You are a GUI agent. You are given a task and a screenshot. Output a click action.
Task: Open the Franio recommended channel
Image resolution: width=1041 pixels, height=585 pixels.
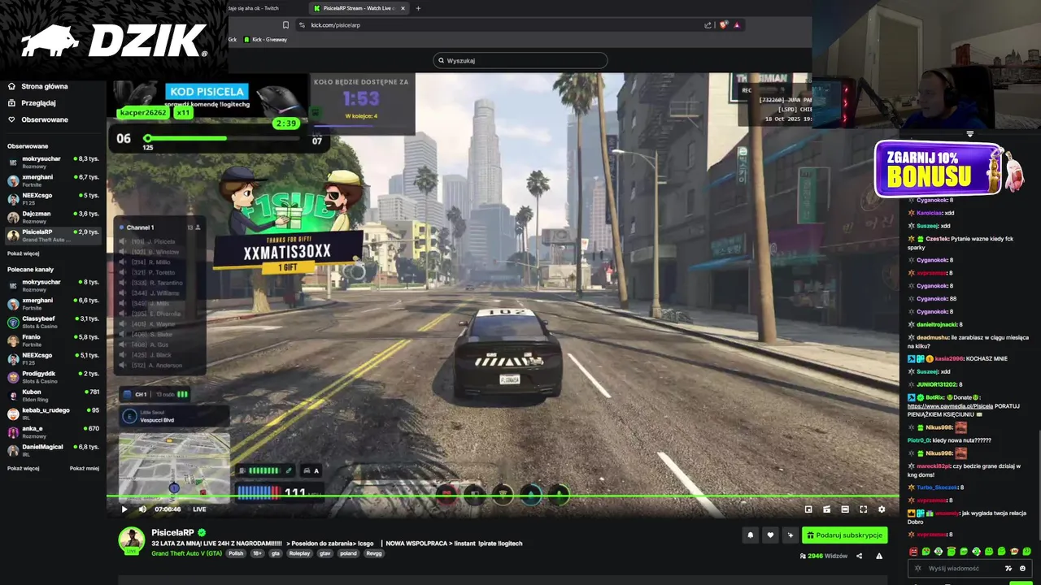tap(54, 340)
